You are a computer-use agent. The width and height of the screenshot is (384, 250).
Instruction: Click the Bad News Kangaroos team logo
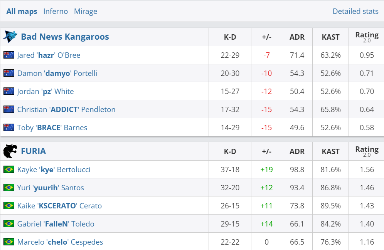(10, 37)
